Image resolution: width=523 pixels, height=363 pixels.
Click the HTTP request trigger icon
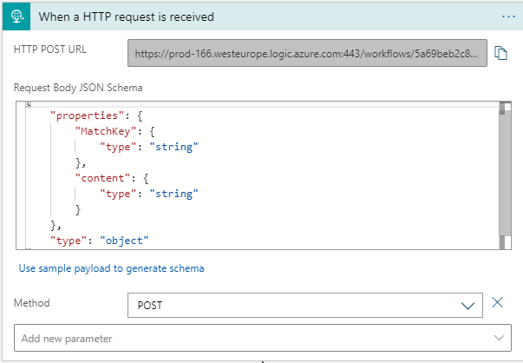coord(16,16)
